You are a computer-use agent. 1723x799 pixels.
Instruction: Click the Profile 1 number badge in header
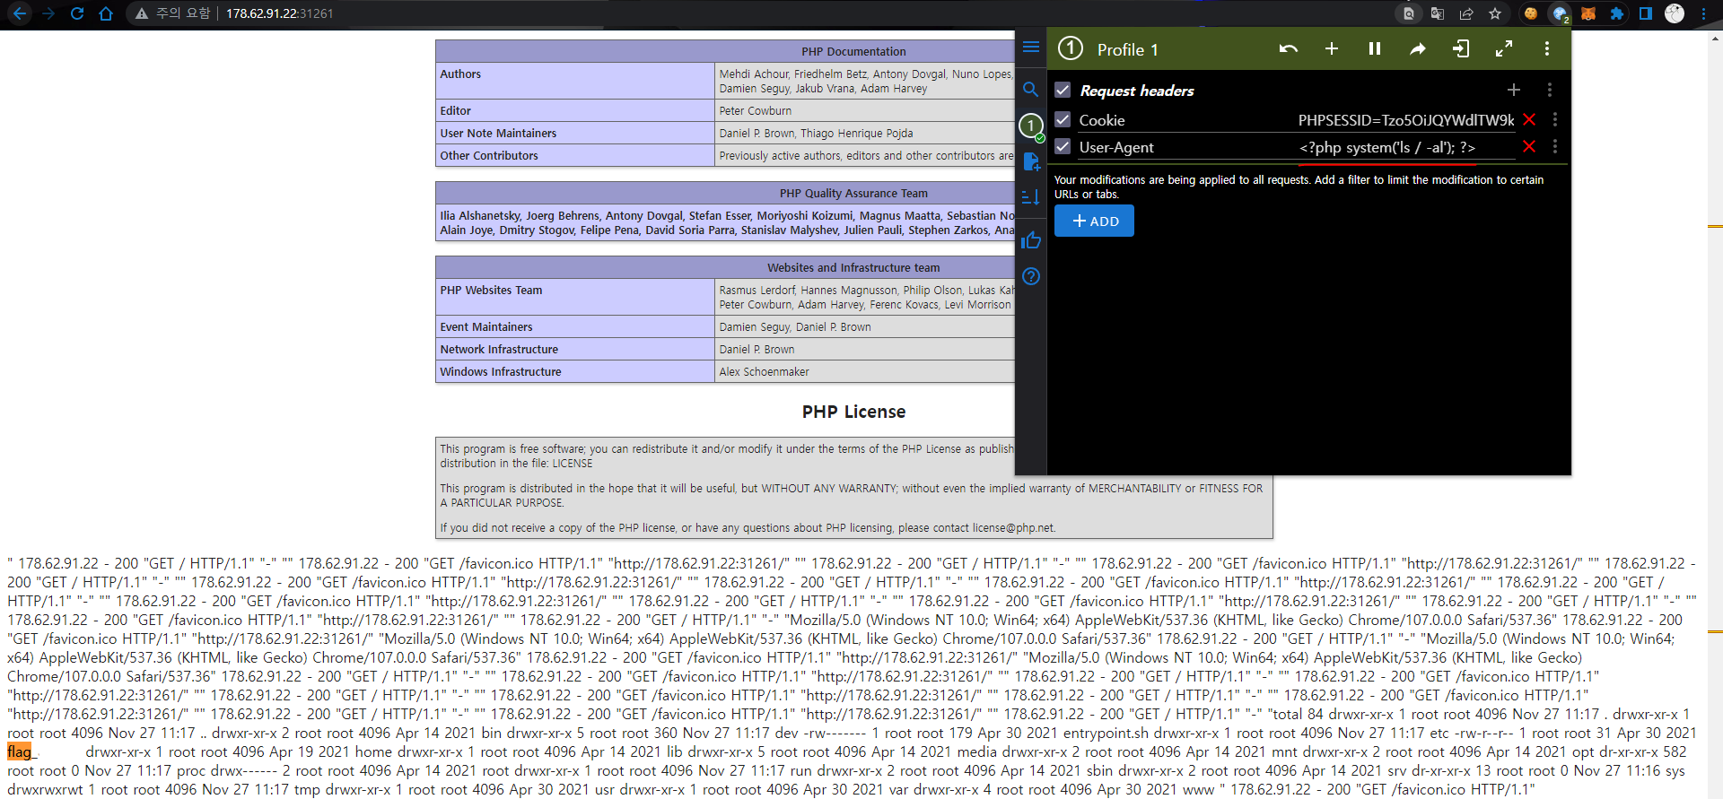point(1071,48)
